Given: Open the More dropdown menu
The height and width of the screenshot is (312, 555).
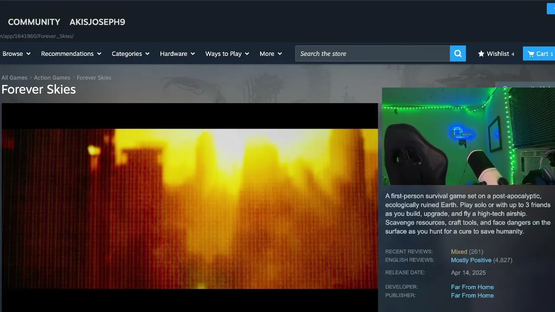Looking at the screenshot, I should pyautogui.click(x=271, y=54).
